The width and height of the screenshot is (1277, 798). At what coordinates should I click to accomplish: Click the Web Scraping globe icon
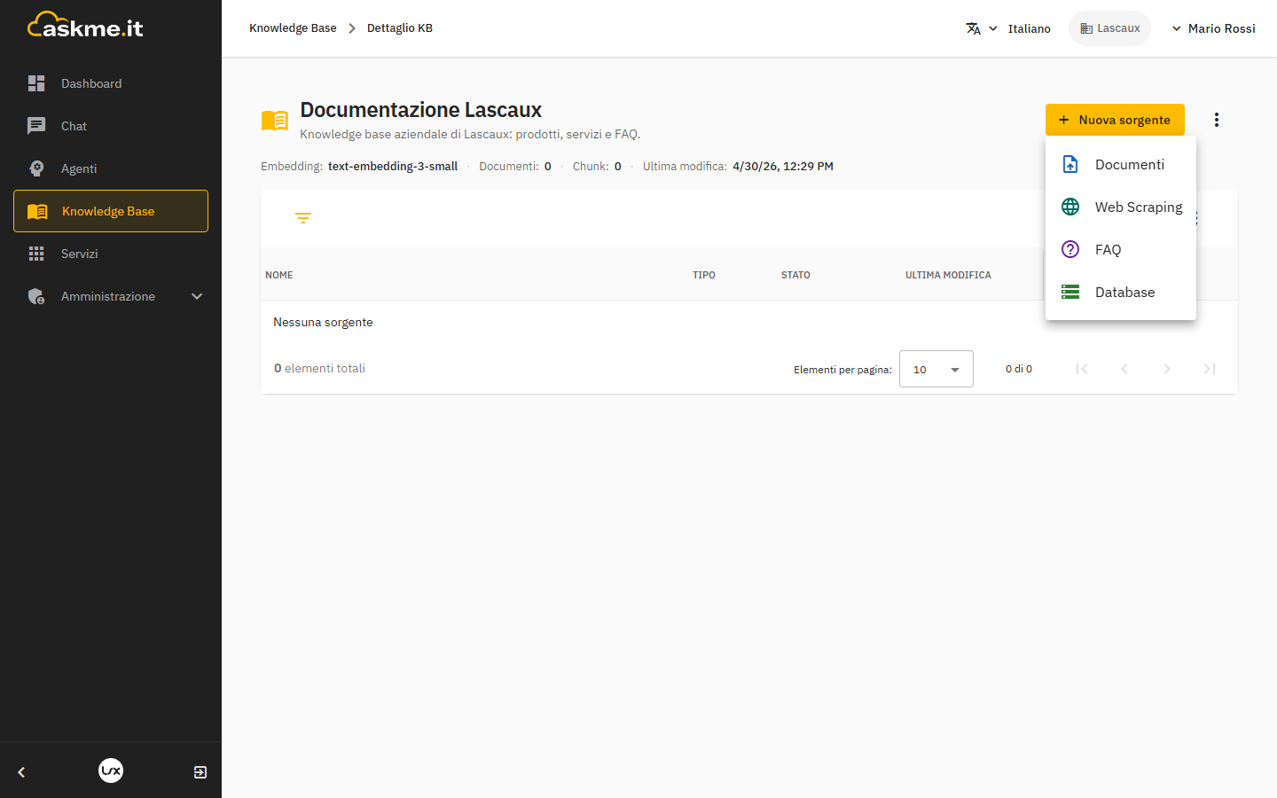point(1070,207)
